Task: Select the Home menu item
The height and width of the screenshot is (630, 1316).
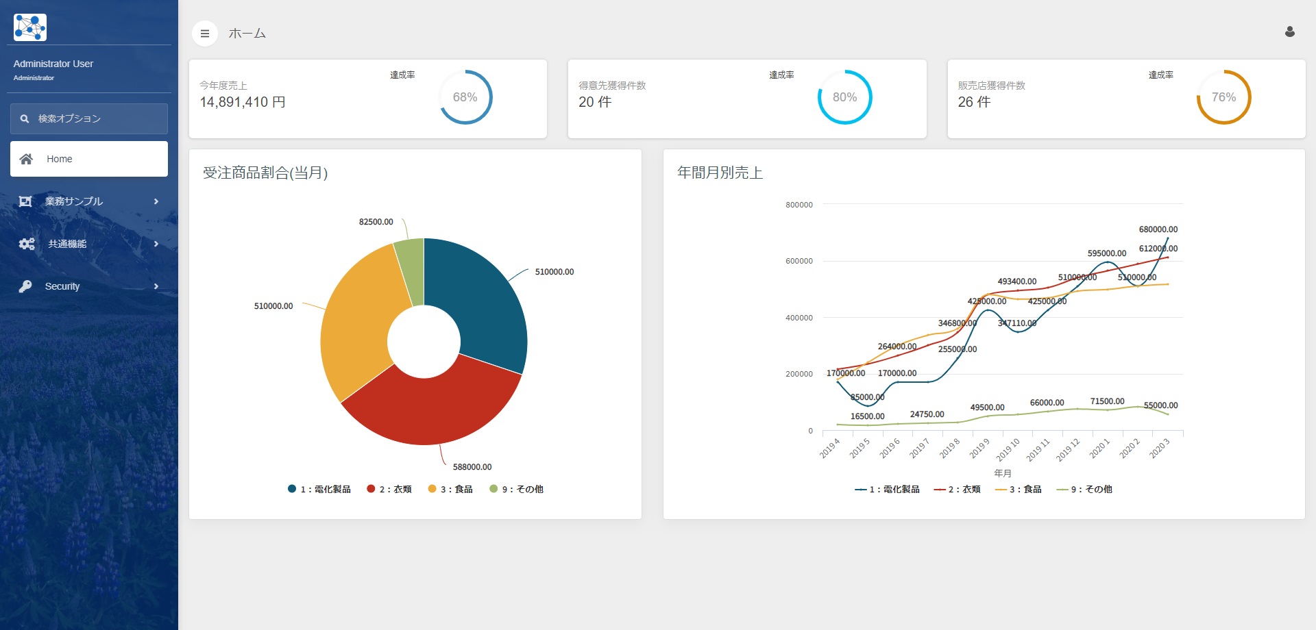Action: (89, 159)
